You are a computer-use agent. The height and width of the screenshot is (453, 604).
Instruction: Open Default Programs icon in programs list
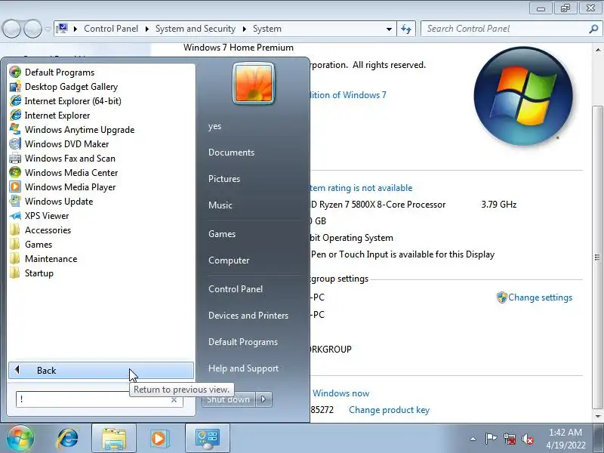15,72
